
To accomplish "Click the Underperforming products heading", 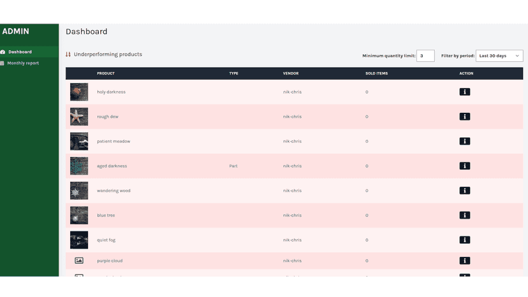I will click(x=108, y=54).
